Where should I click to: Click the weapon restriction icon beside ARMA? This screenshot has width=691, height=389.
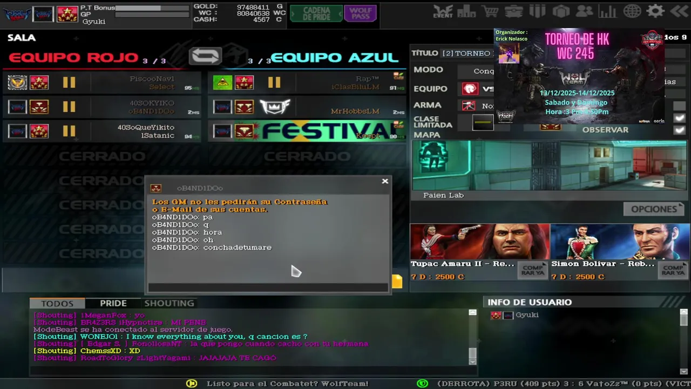pos(469,105)
